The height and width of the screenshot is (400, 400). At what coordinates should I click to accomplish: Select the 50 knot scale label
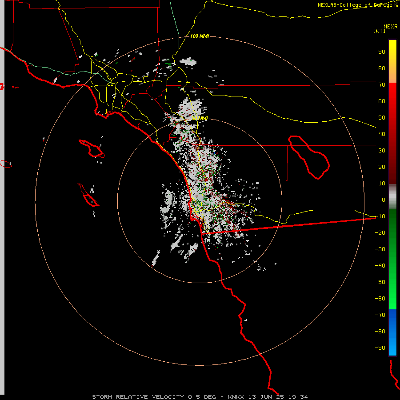pos(382,118)
